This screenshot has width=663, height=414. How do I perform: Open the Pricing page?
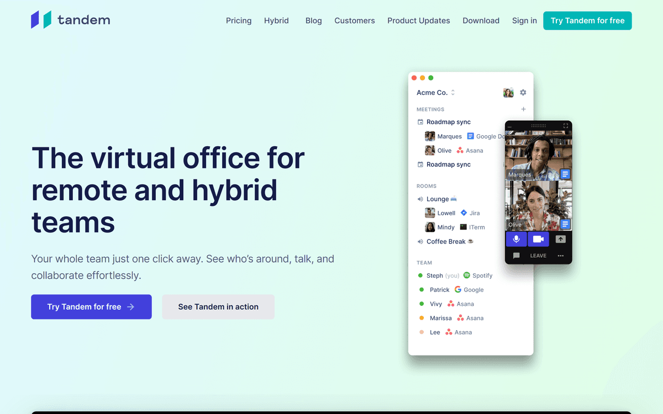[x=239, y=20]
